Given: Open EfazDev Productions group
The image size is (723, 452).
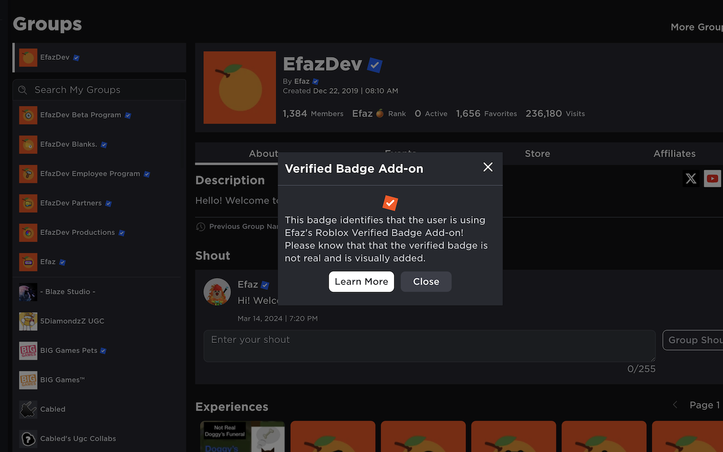Looking at the screenshot, I should point(99,232).
